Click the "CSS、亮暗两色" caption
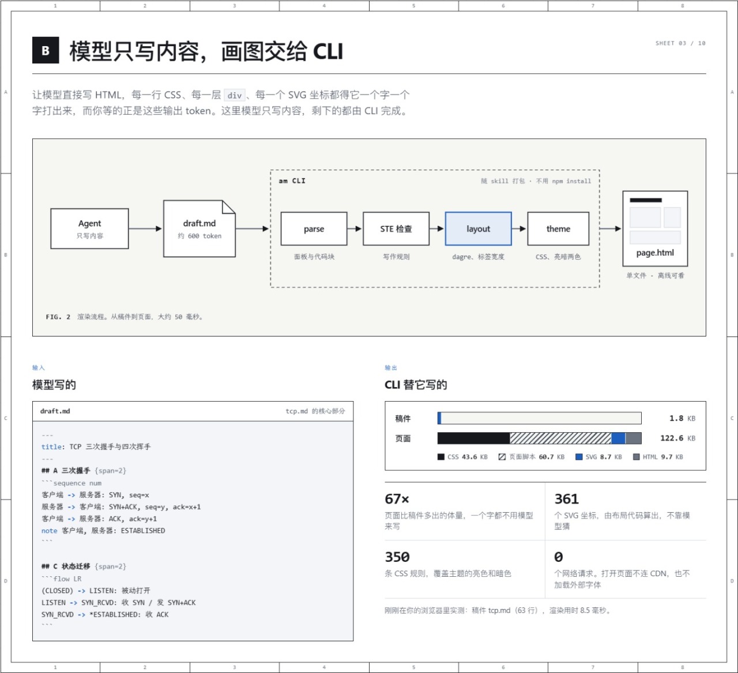The image size is (738, 673). (558, 257)
